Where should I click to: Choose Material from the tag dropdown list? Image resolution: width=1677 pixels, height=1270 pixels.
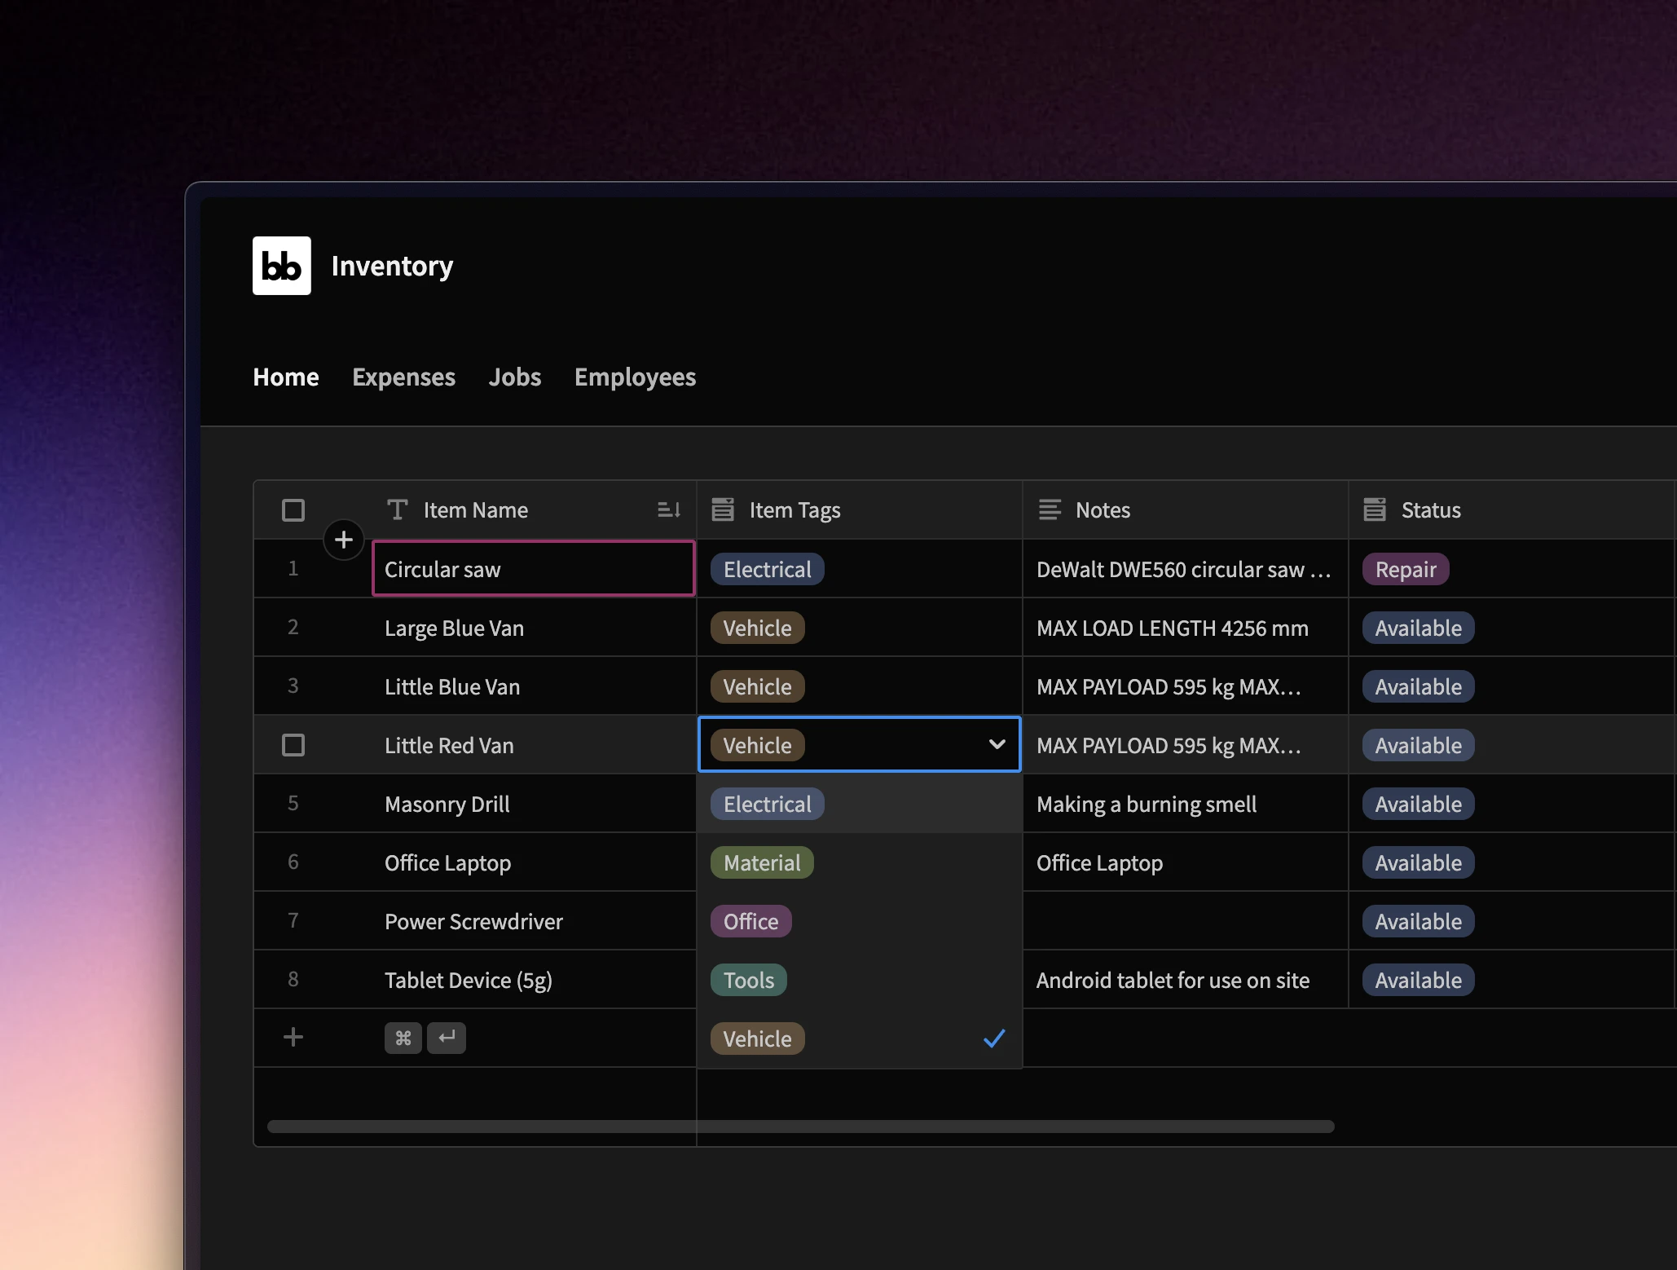tap(860, 862)
